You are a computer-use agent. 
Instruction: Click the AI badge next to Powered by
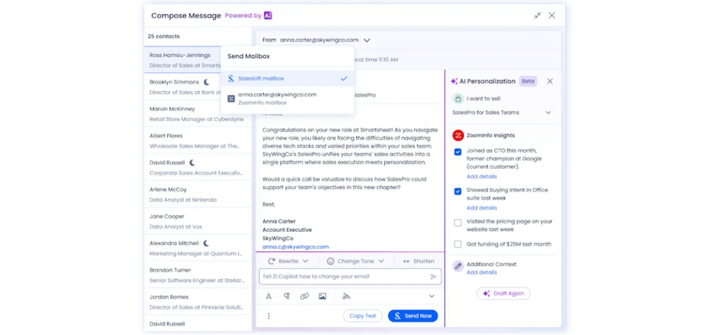click(x=268, y=15)
